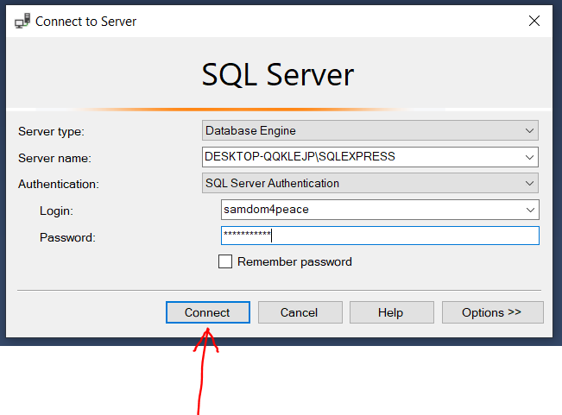Click the Authentication label
Image resolution: width=562 pixels, height=415 pixels.
point(59,184)
